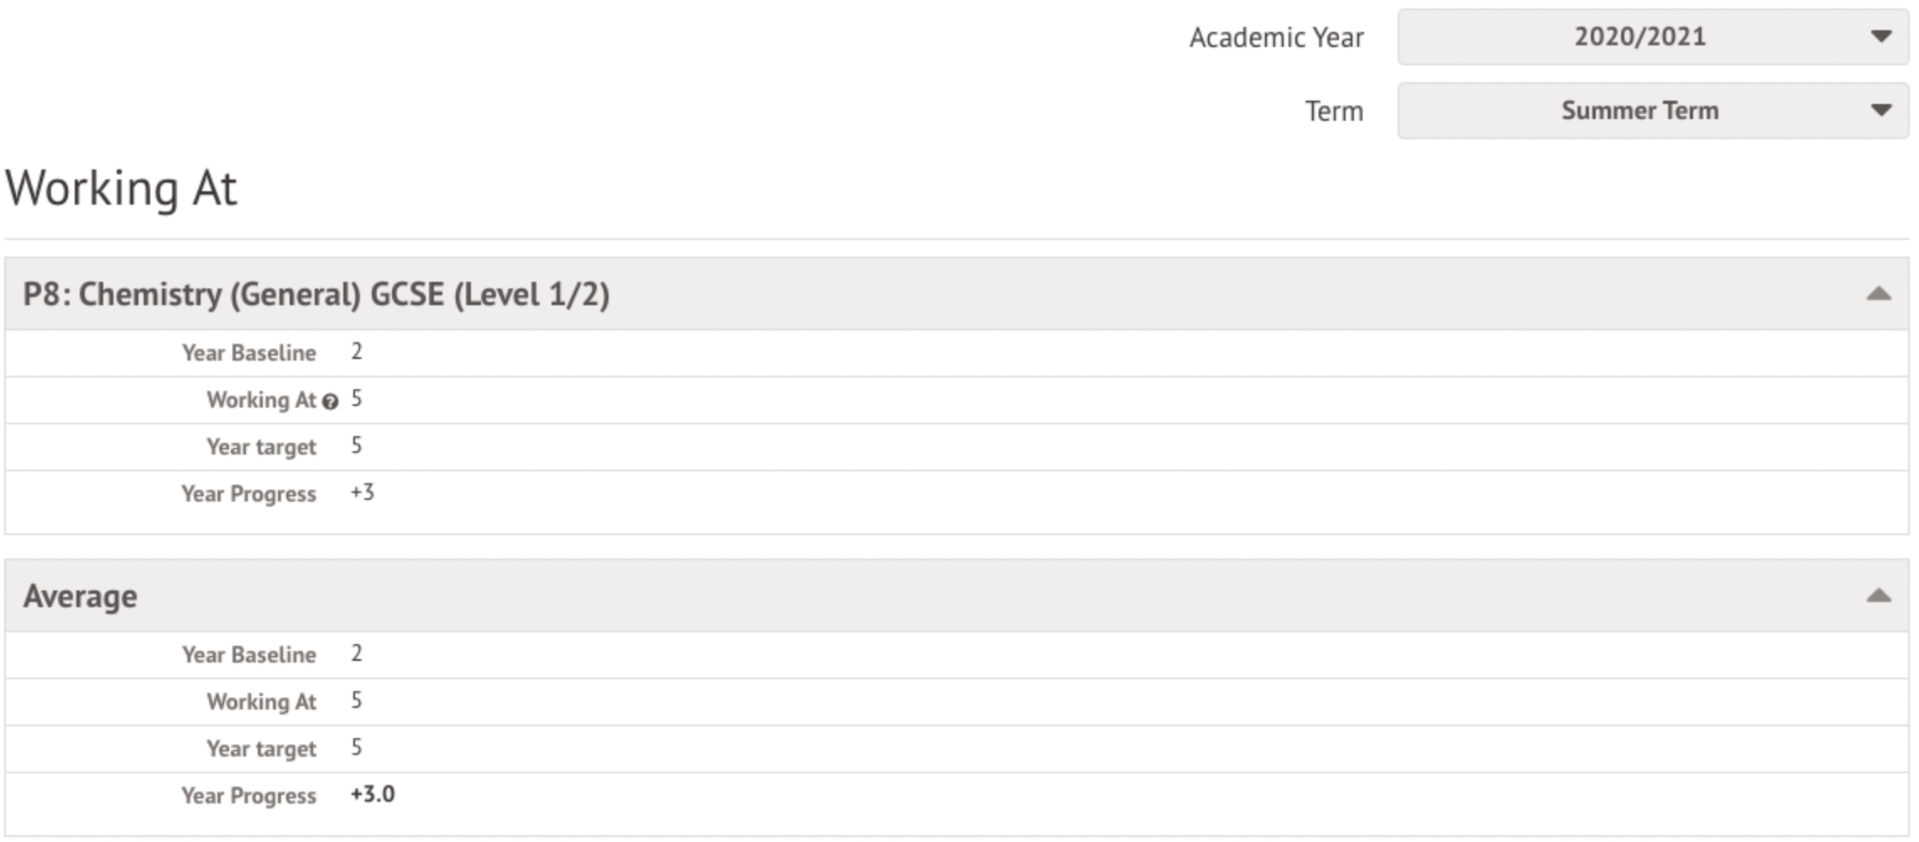Select Chemistry Year Baseline label
The height and width of the screenshot is (842, 1919).
[x=249, y=353]
